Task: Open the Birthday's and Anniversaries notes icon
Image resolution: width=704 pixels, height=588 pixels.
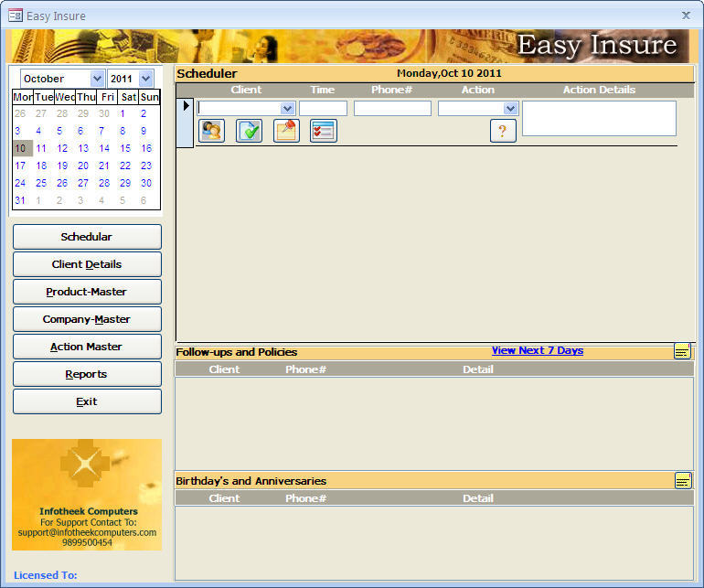Action: click(683, 481)
